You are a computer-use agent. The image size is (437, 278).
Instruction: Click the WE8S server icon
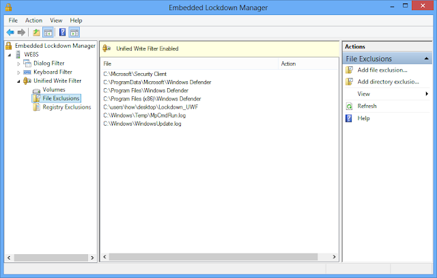(18, 55)
